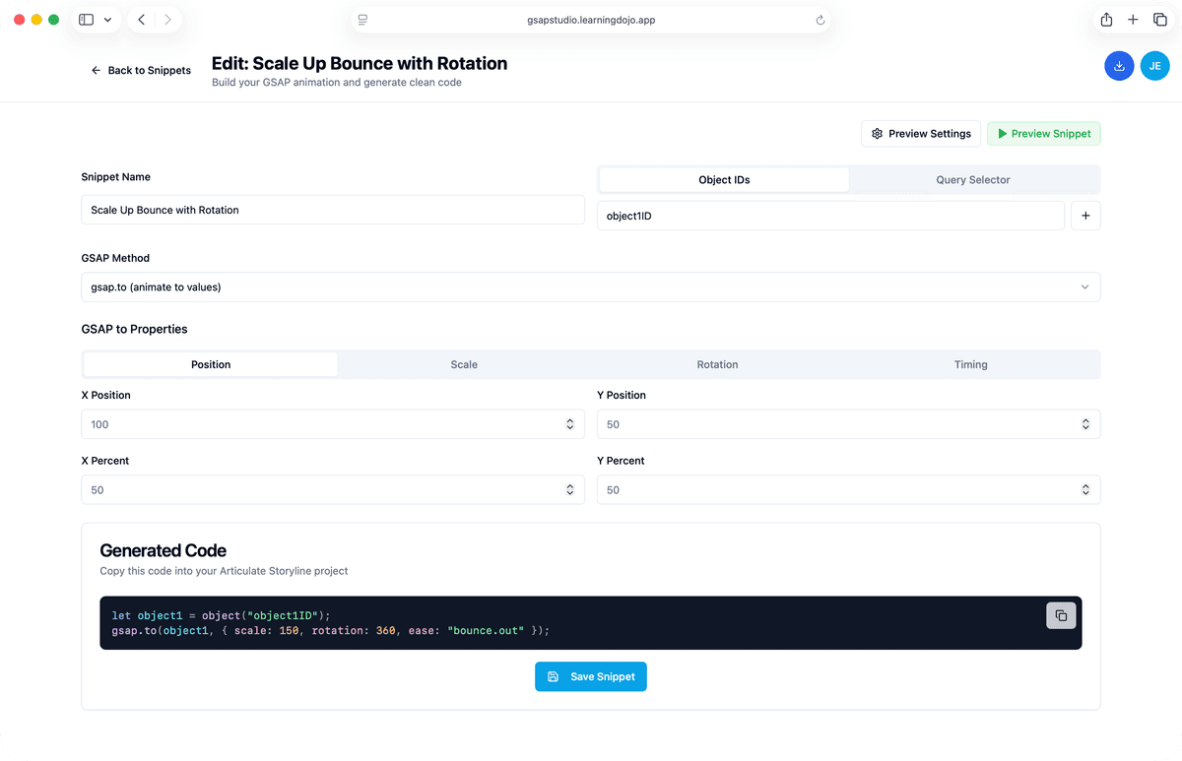Add another object ID with the plus button

(1085, 215)
